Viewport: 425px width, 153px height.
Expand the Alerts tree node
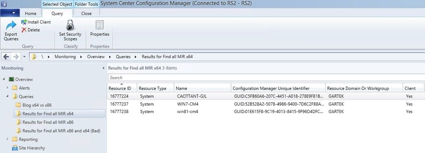pyautogui.click(x=7, y=88)
